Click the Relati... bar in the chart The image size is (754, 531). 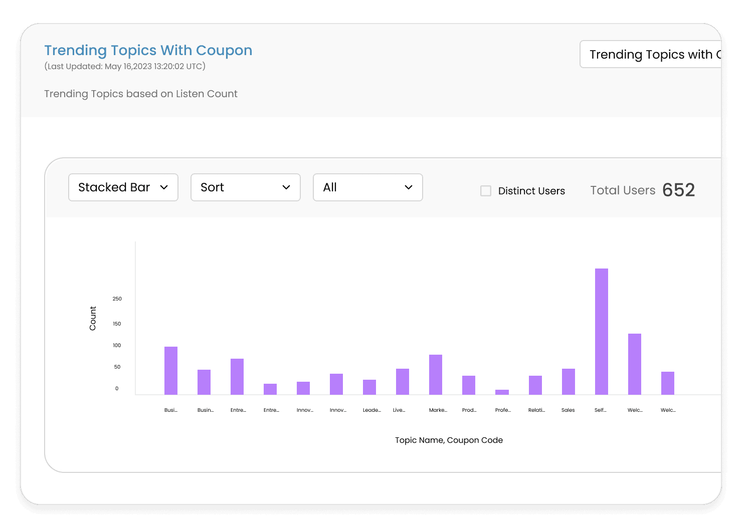pos(535,385)
